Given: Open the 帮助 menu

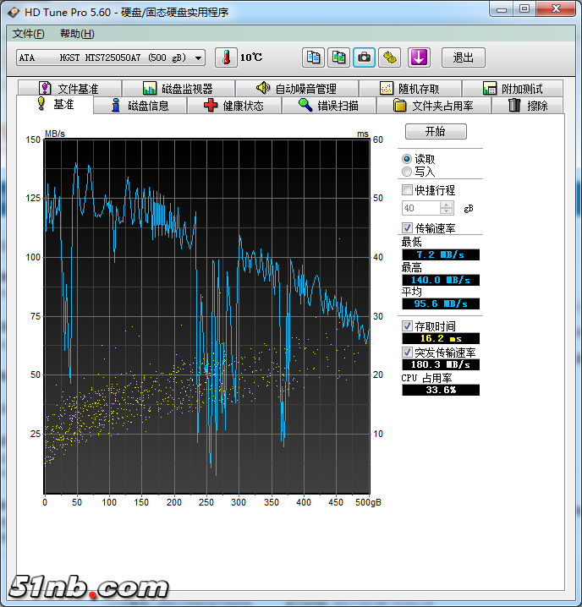Looking at the screenshot, I should pos(77,34).
